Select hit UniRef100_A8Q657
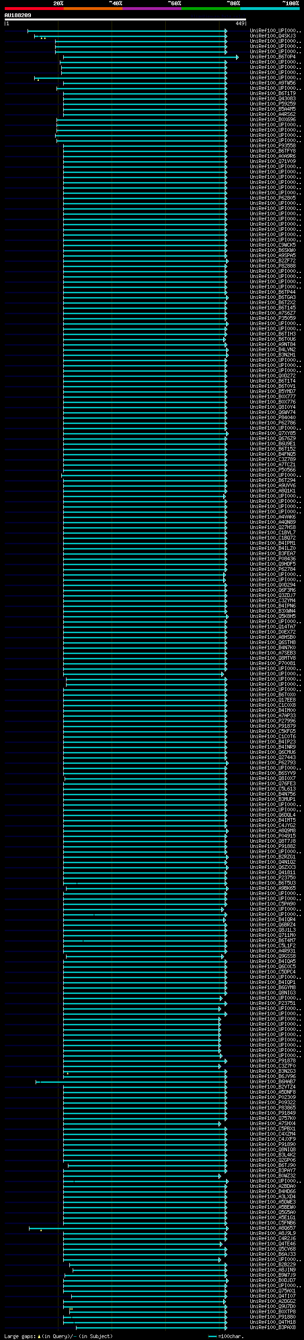 (x=273, y=1228)
